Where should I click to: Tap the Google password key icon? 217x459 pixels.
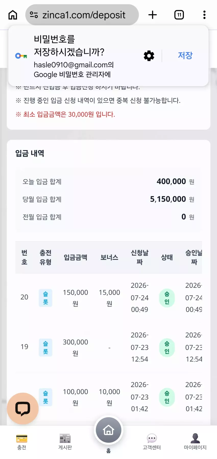[21, 56]
